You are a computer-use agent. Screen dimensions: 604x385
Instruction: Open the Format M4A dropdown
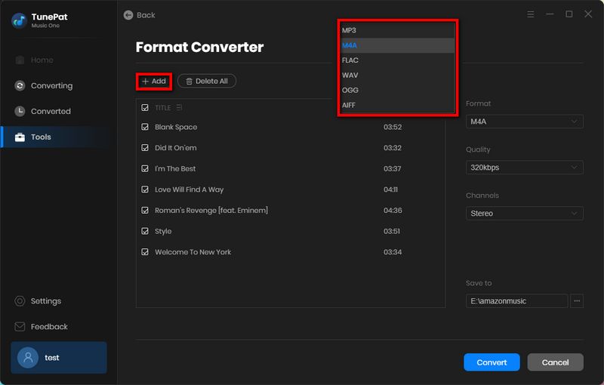tap(524, 122)
